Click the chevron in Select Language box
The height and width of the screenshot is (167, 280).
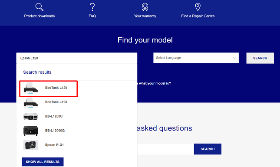[234, 58]
